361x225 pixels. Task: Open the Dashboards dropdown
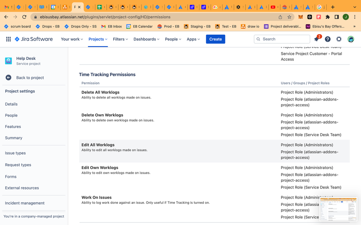click(147, 39)
